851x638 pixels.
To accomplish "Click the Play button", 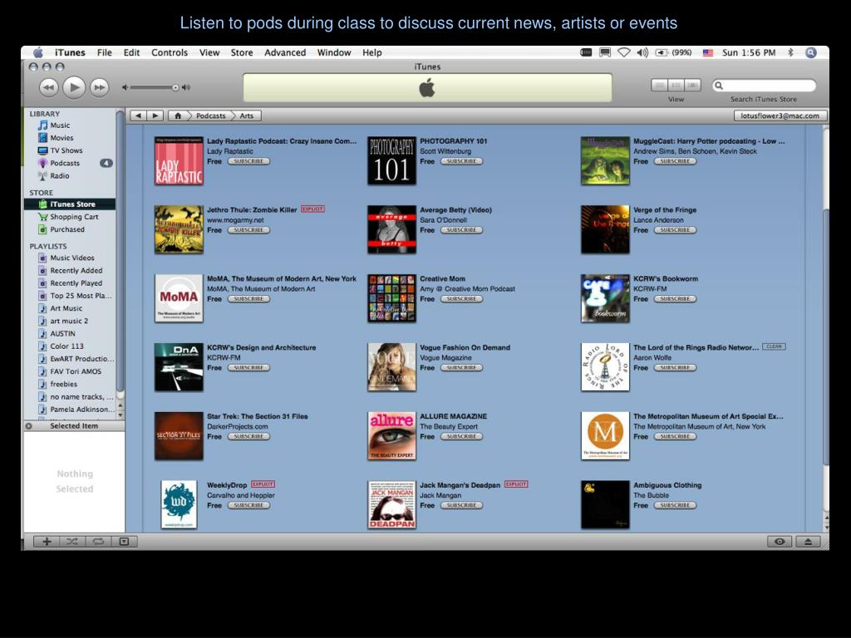I will coord(74,87).
